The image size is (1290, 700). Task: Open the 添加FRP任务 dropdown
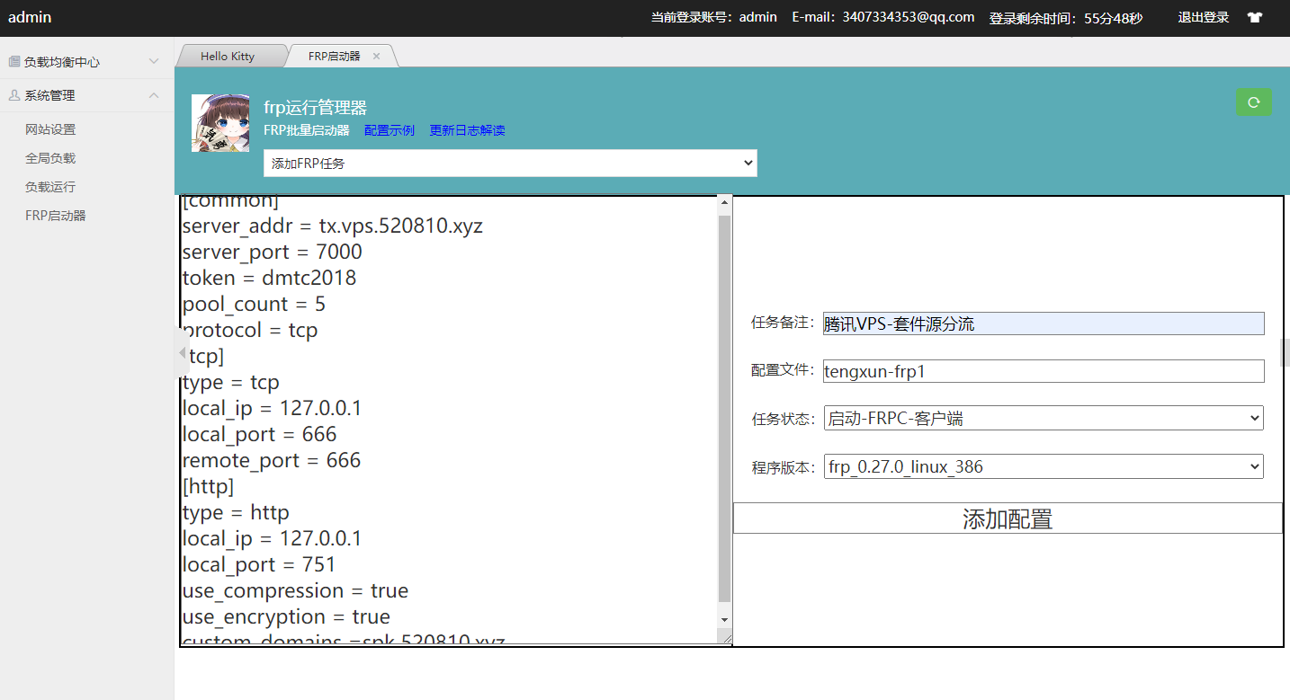point(509,163)
